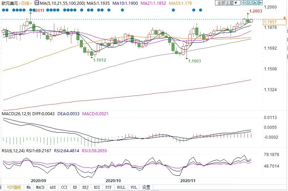Open the 全部主题 theme dropdown
Image resolution: width=288 pixels, height=191 pixels.
(228, 3)
